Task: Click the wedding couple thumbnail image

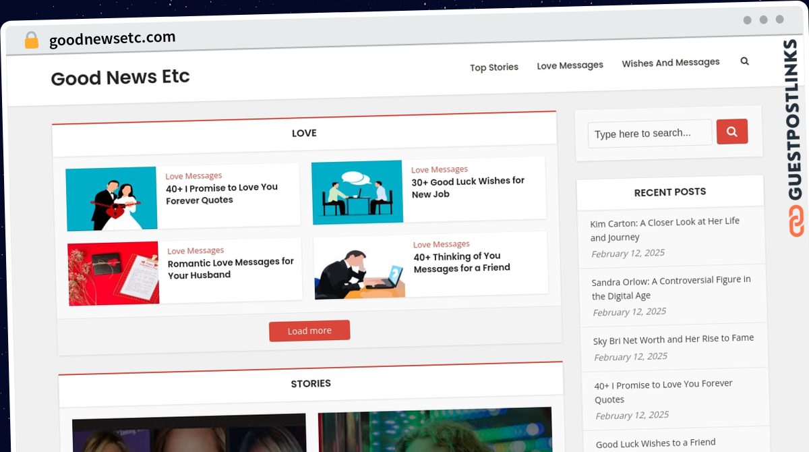Action: click(111, 199)
